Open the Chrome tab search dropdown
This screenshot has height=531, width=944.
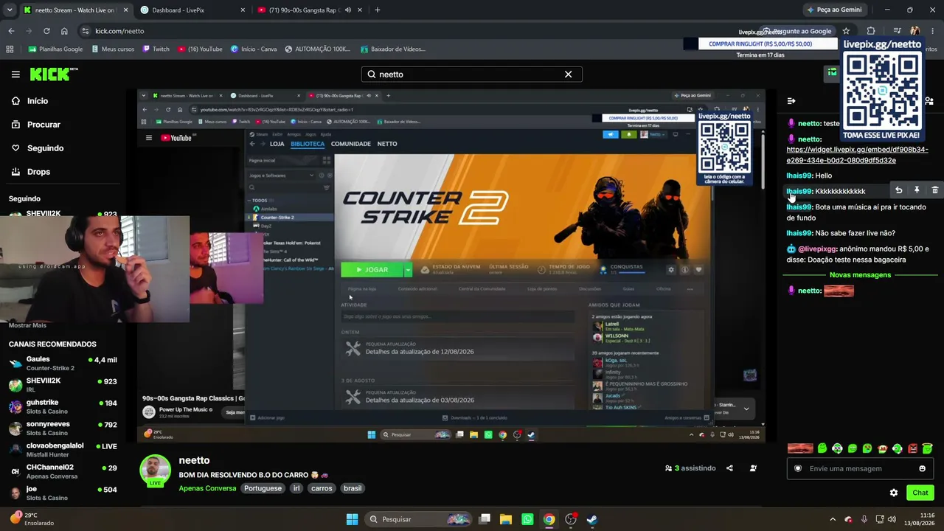click(x=10, y=10)
